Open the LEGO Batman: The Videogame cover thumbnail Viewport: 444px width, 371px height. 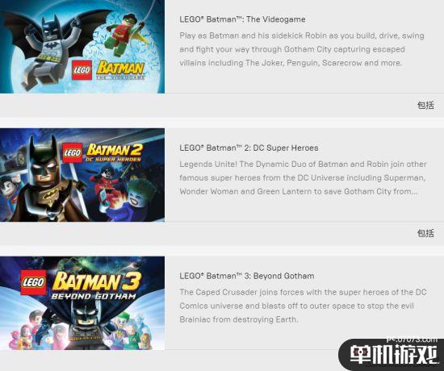82,47
